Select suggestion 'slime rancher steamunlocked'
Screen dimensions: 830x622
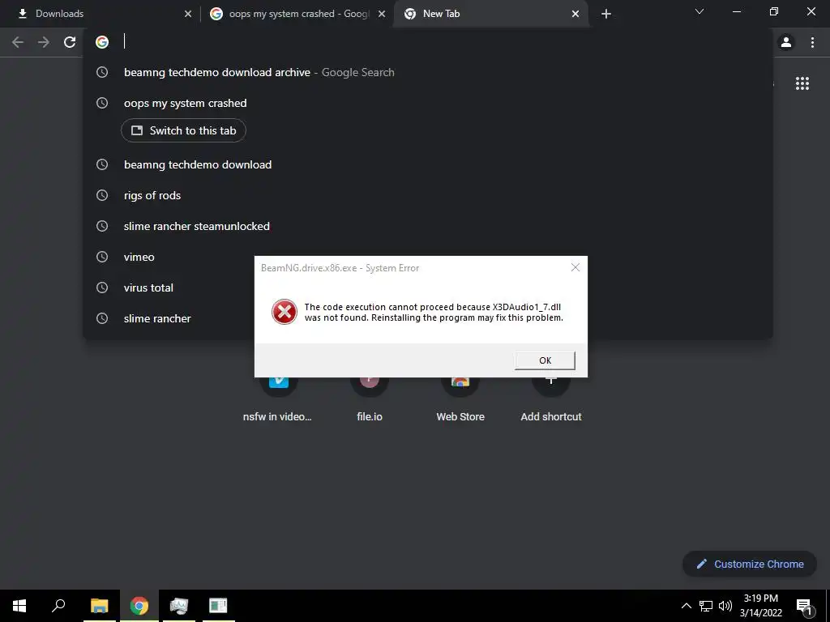428,226
